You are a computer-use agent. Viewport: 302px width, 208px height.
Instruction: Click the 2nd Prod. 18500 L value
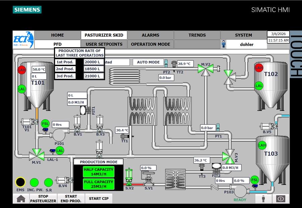(x=94, y=69)
